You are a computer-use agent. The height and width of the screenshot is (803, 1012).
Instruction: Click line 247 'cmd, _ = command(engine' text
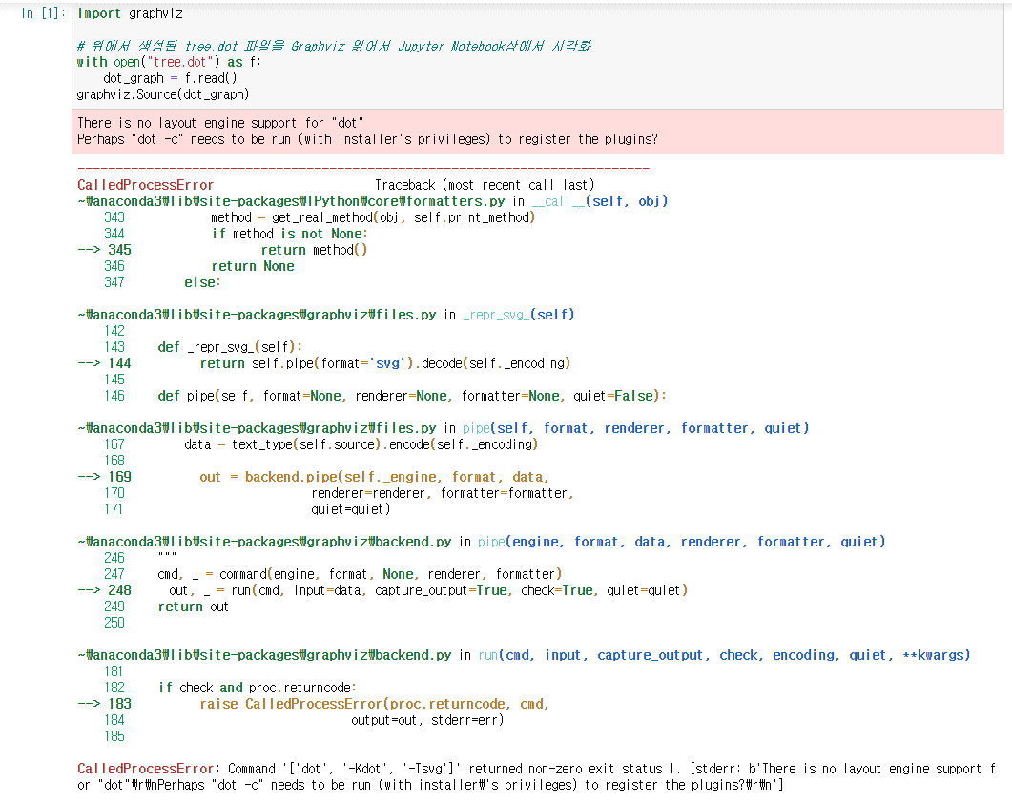360,574
